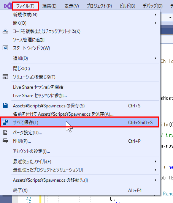The height and width of the screenshot is (203, 173).
Task: Choose Live Share セッションを開始
Action: click(38, 87)
